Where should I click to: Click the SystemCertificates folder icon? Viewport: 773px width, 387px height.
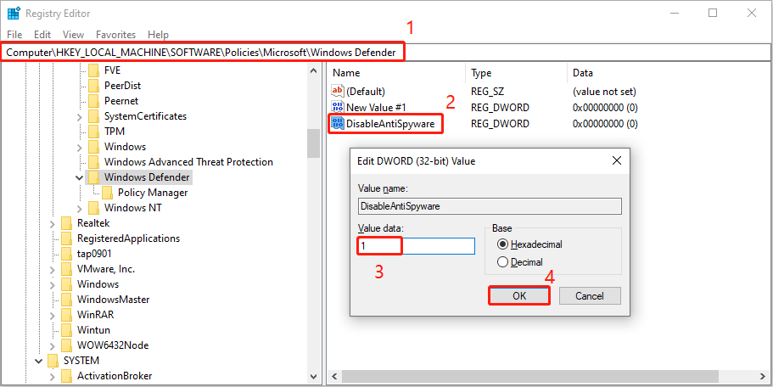click(93, 116)
